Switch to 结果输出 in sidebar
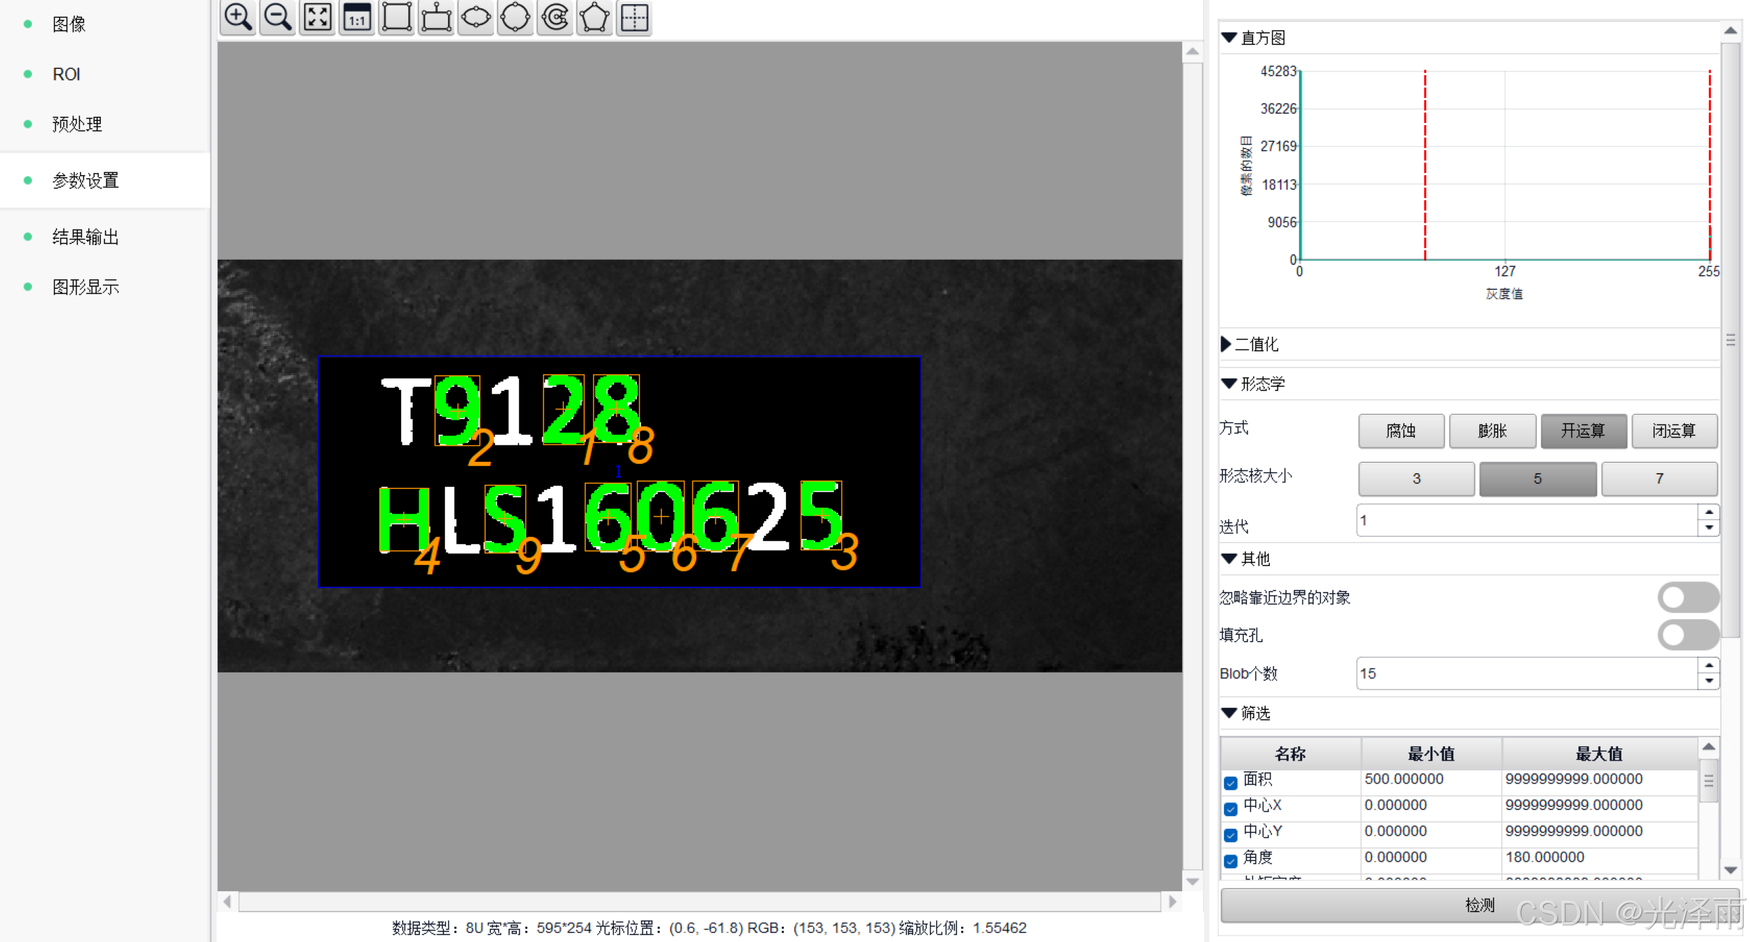This screenshot has width=1750, height=942. click(x=85, y=237)
